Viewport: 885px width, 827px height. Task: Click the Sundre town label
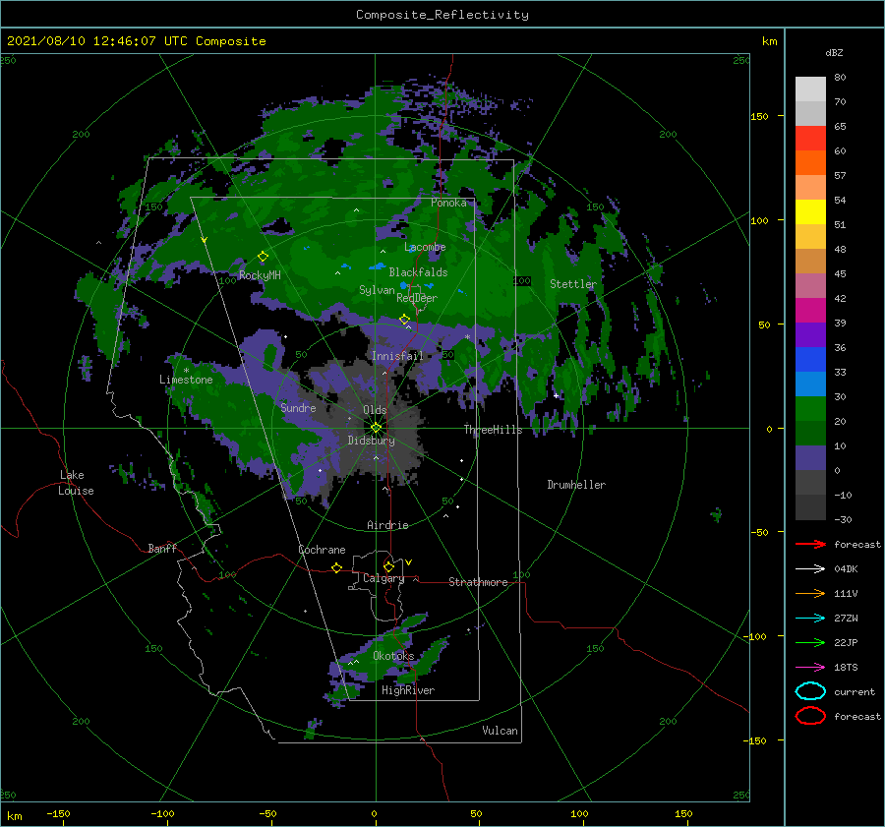point(298,407)
